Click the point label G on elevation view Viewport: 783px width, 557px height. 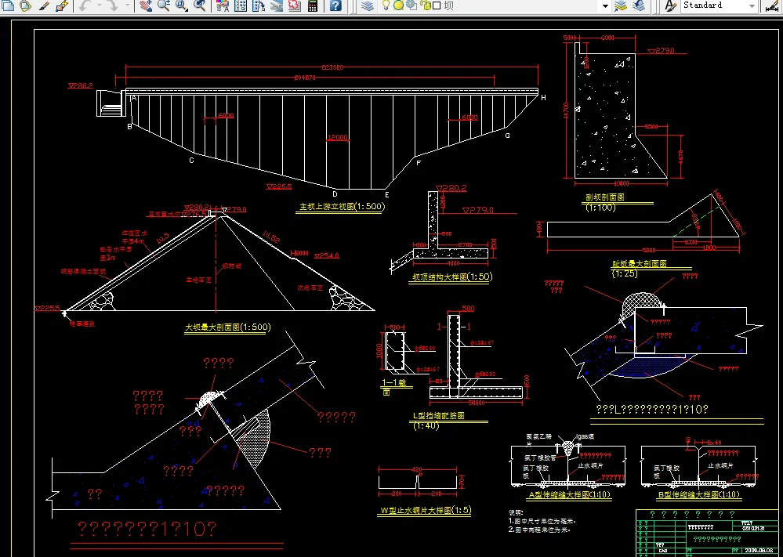coord(507,136)
